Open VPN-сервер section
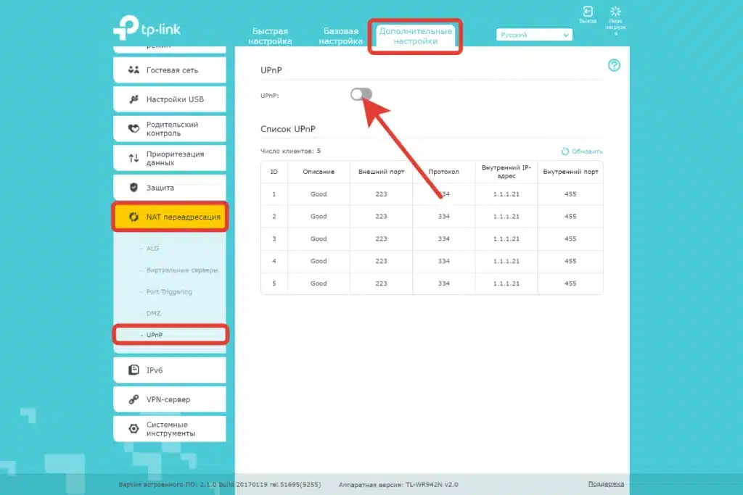 (x=169, y=399)
